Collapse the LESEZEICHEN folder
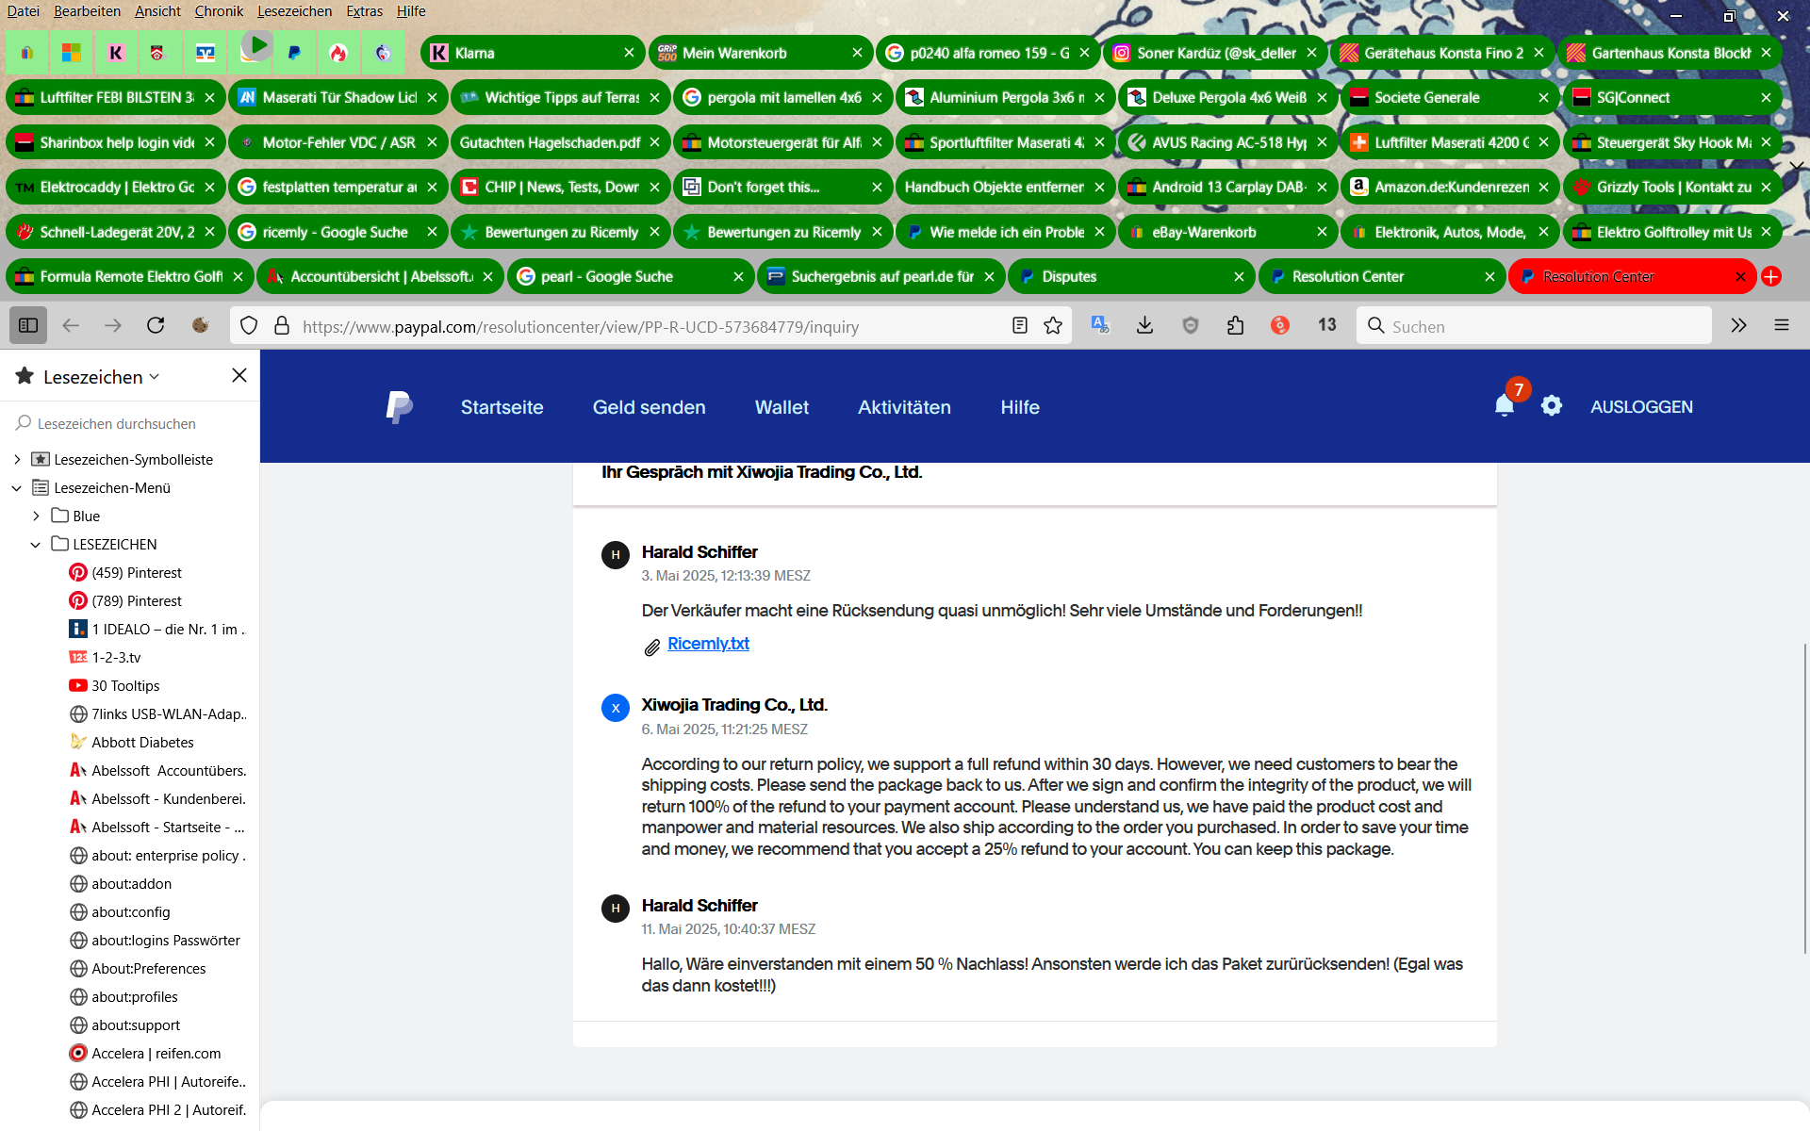The height and width of the screenshot is (1131, 1810). point(35,545)
